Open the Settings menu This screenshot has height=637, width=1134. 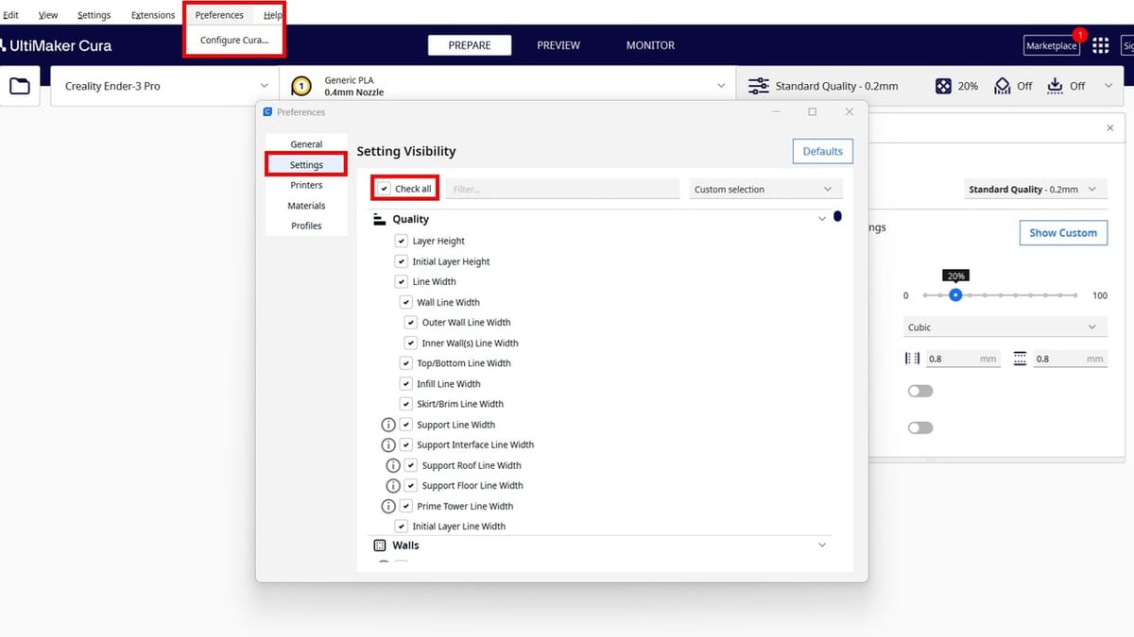(x=94, y=15)
